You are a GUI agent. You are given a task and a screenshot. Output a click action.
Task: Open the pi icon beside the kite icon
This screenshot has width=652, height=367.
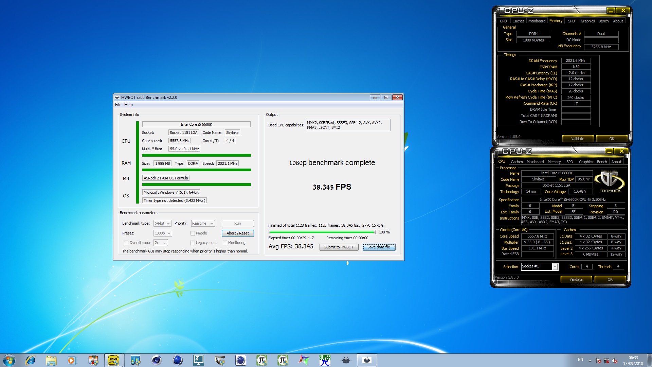[x=283, y=360]
